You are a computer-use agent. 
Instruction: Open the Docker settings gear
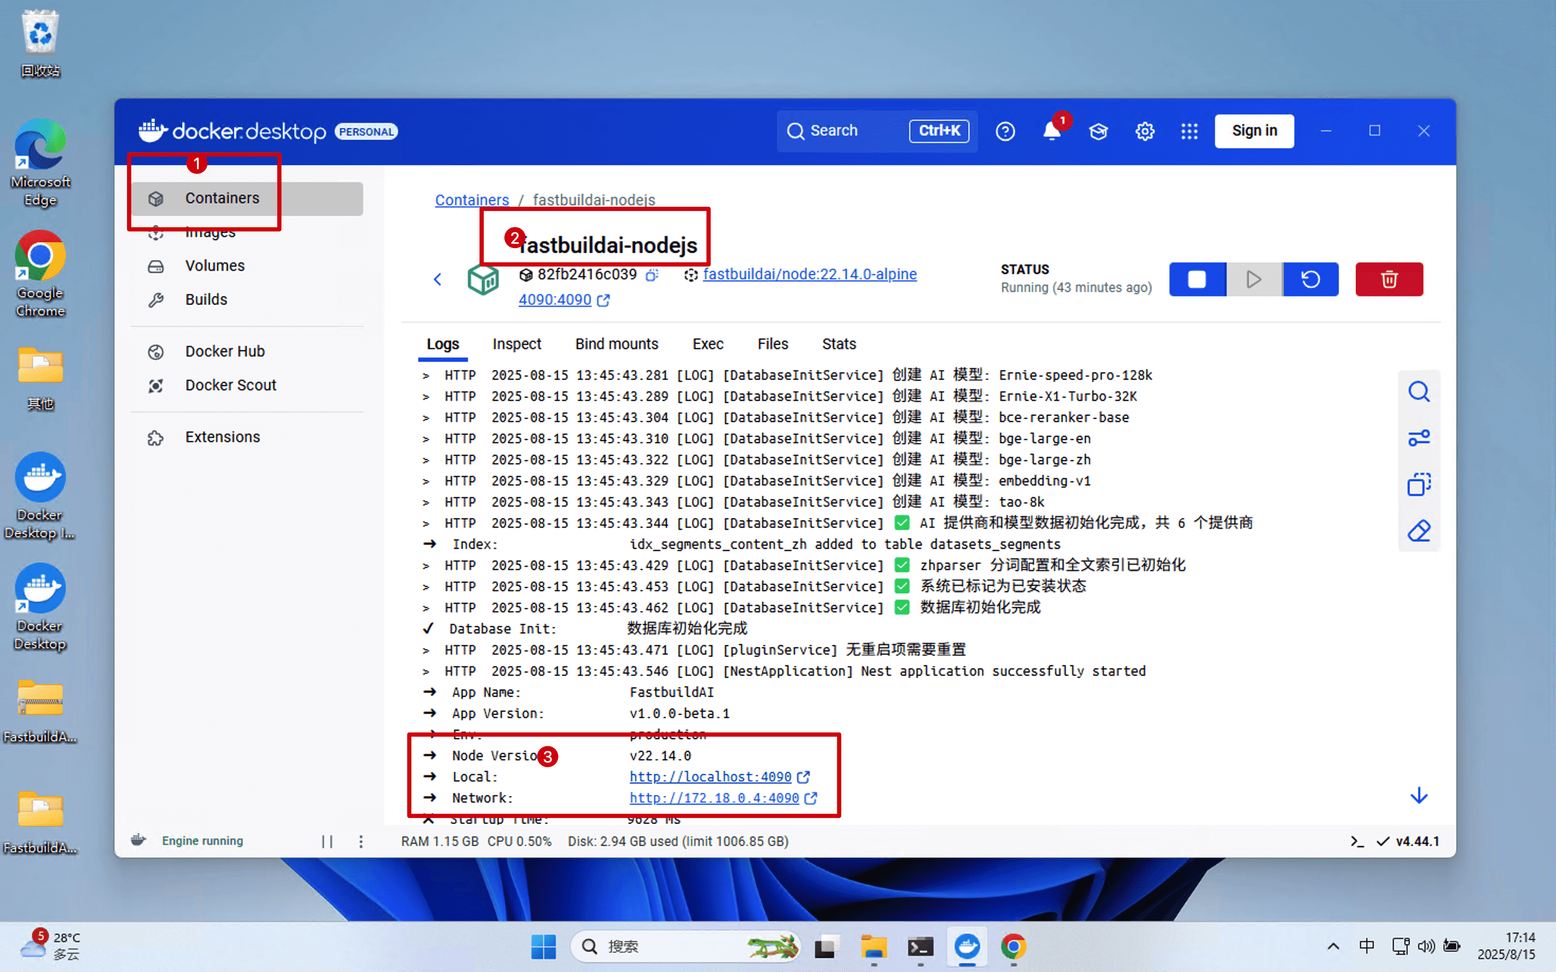click(1144, 131)
